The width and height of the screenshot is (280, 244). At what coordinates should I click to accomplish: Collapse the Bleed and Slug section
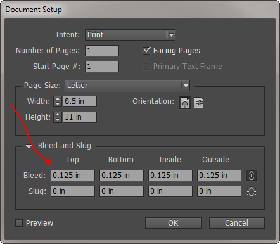(x=29, y=146)
